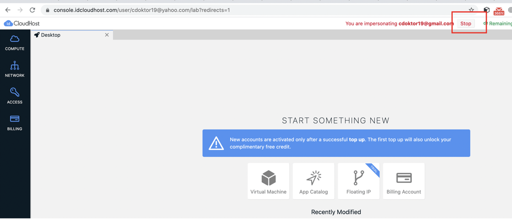Open Billing via the card icon
Screen dimensions: 512x219
click(x=15, y=119)
